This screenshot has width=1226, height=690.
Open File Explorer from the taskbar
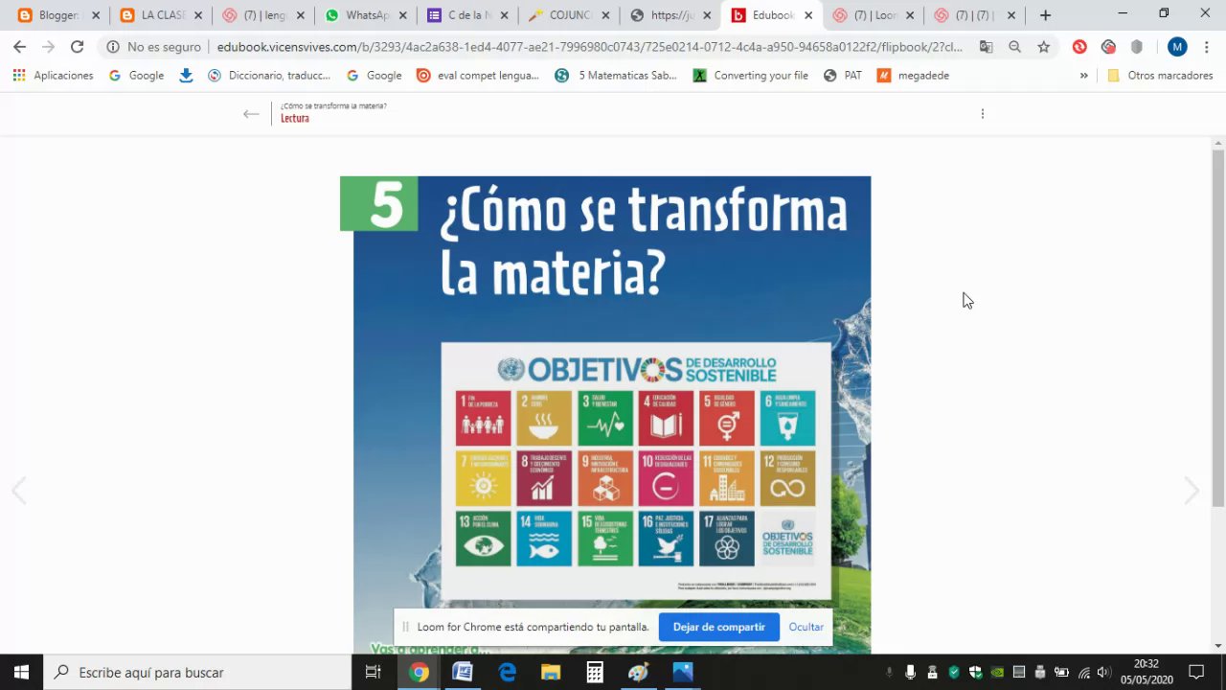551,672
